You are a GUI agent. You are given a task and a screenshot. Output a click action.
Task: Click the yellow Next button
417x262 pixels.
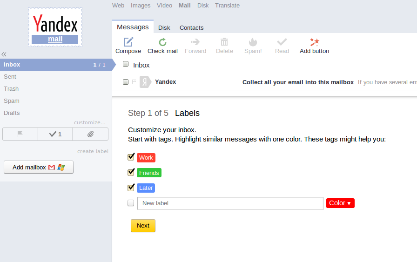(x=143, y=226)
